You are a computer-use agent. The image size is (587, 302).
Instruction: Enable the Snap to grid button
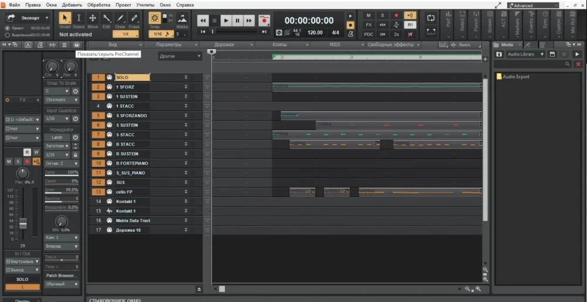tap(154, 19)
